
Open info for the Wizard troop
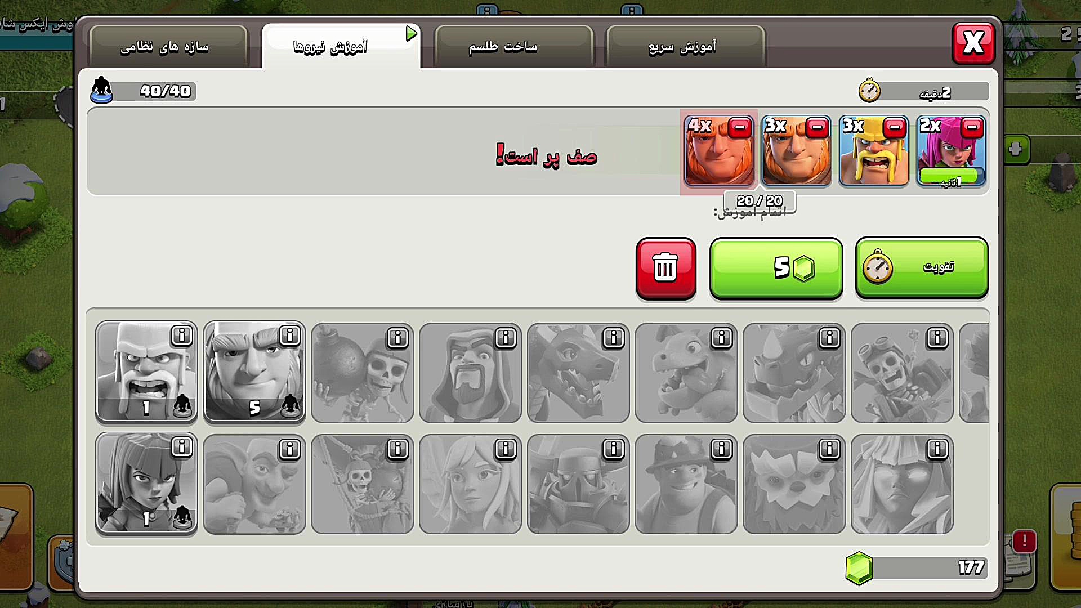pos(506,338)
